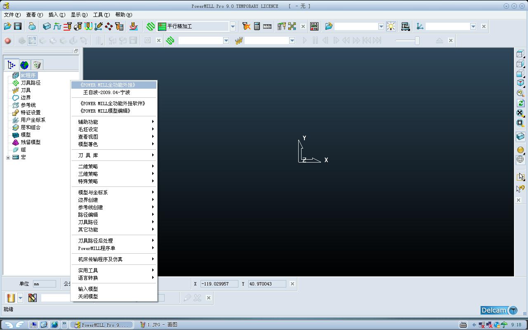Select the 用户坐标系 tree item

[x=33, y=120]
